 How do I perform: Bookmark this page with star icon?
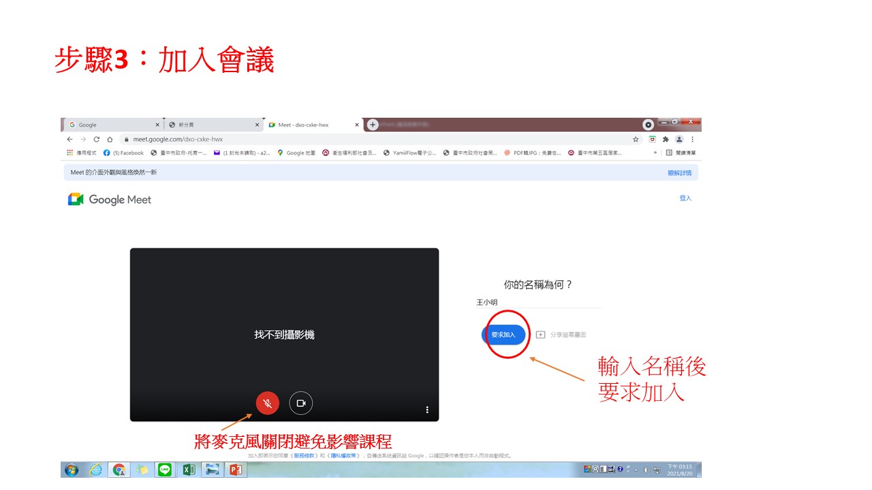click(x=636, y=140)
